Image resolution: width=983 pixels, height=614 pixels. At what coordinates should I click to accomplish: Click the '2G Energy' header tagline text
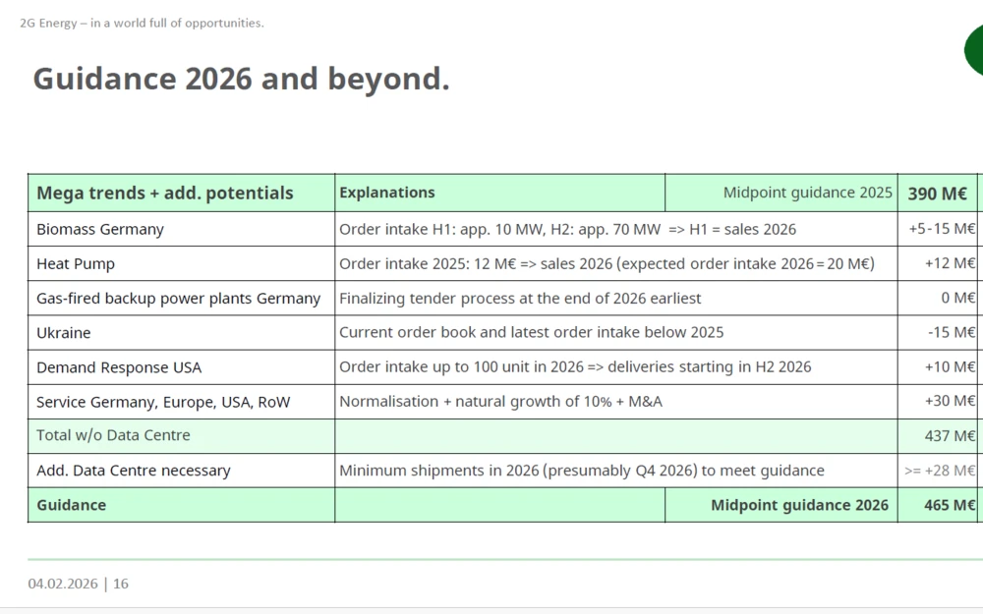click(x=142, y=23)
